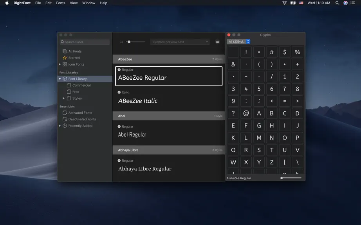Click the Recently Added clock icon
This screenshot has height=225, width=361.
[65, 126]
